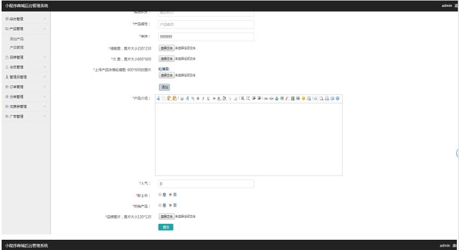This screenshot has height=250, width=459.
Task: Focus the 库存 field showing 999999
Action: pos(206,37)
